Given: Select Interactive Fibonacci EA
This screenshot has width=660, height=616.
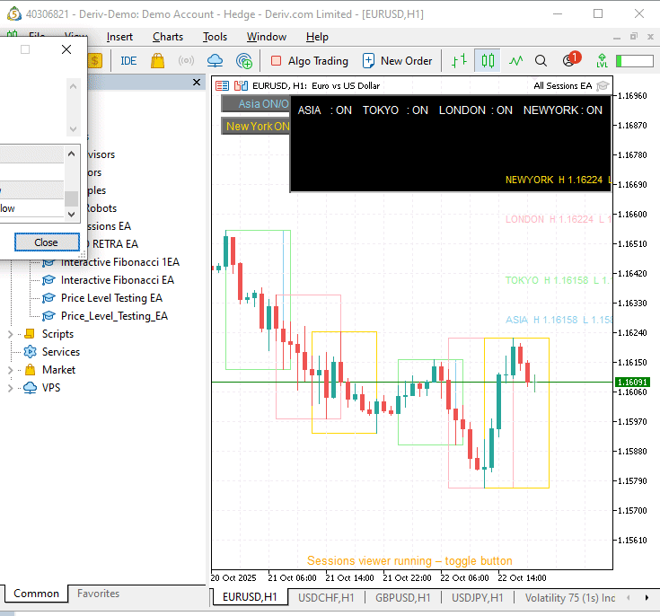Looking at the screenshot, I should click(117, 280).
